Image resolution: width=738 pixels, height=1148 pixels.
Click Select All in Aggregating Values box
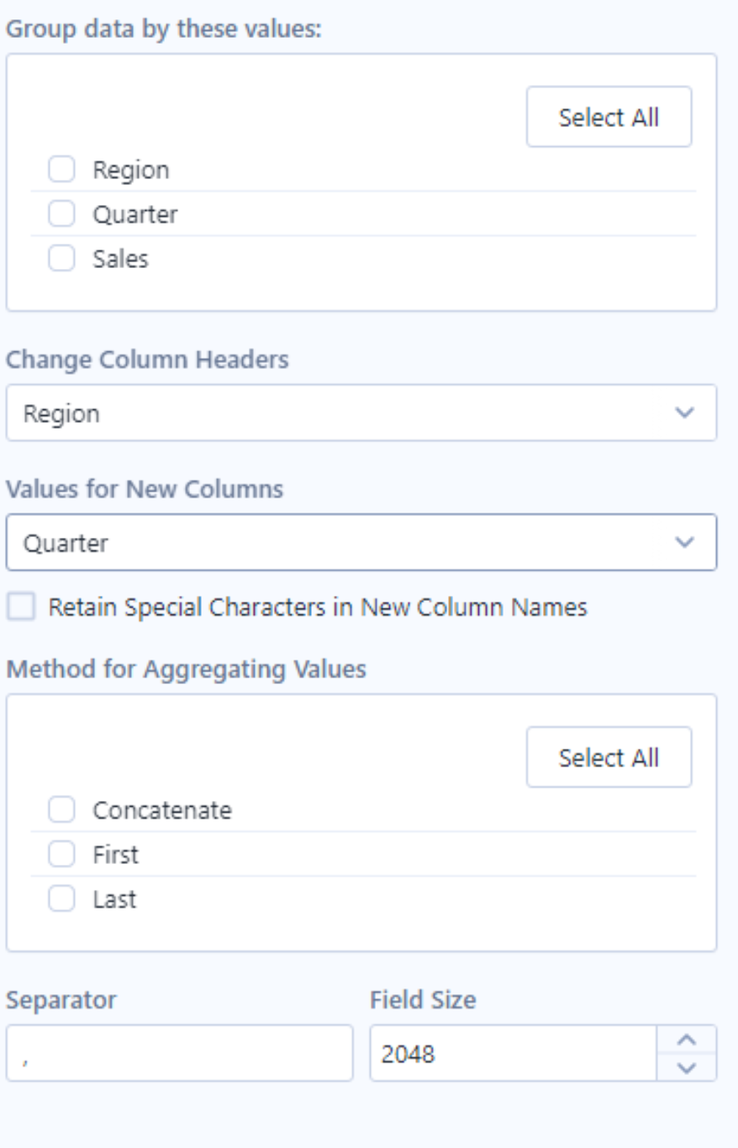tap(609, 757)
